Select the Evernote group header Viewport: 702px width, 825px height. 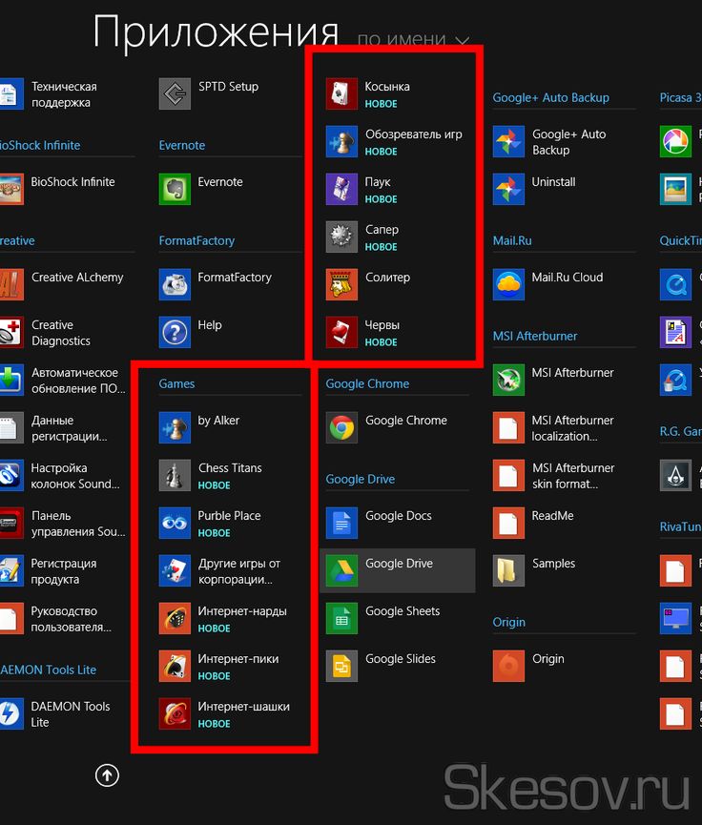pos(182,145)
